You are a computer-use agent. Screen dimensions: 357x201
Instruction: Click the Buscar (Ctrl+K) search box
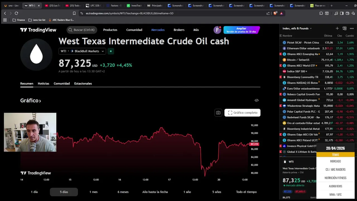(x=81, y=30)
